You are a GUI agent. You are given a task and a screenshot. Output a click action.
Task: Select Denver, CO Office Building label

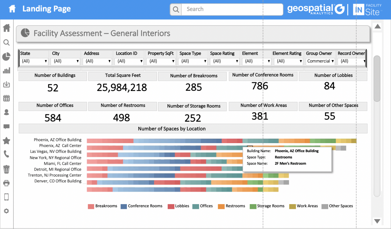coord(58,181)
